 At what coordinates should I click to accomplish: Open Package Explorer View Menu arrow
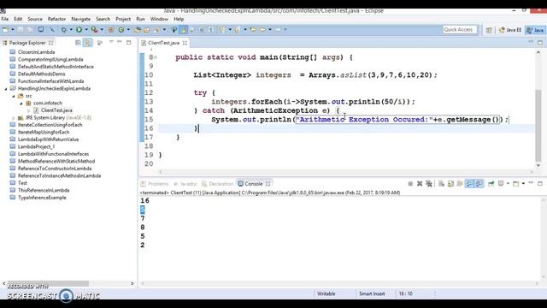click(x=111, y=42)
